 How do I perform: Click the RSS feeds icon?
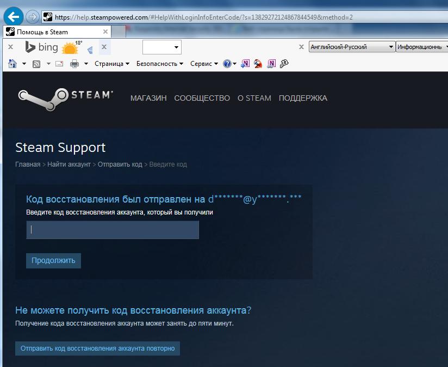click(x=36, y=64)
